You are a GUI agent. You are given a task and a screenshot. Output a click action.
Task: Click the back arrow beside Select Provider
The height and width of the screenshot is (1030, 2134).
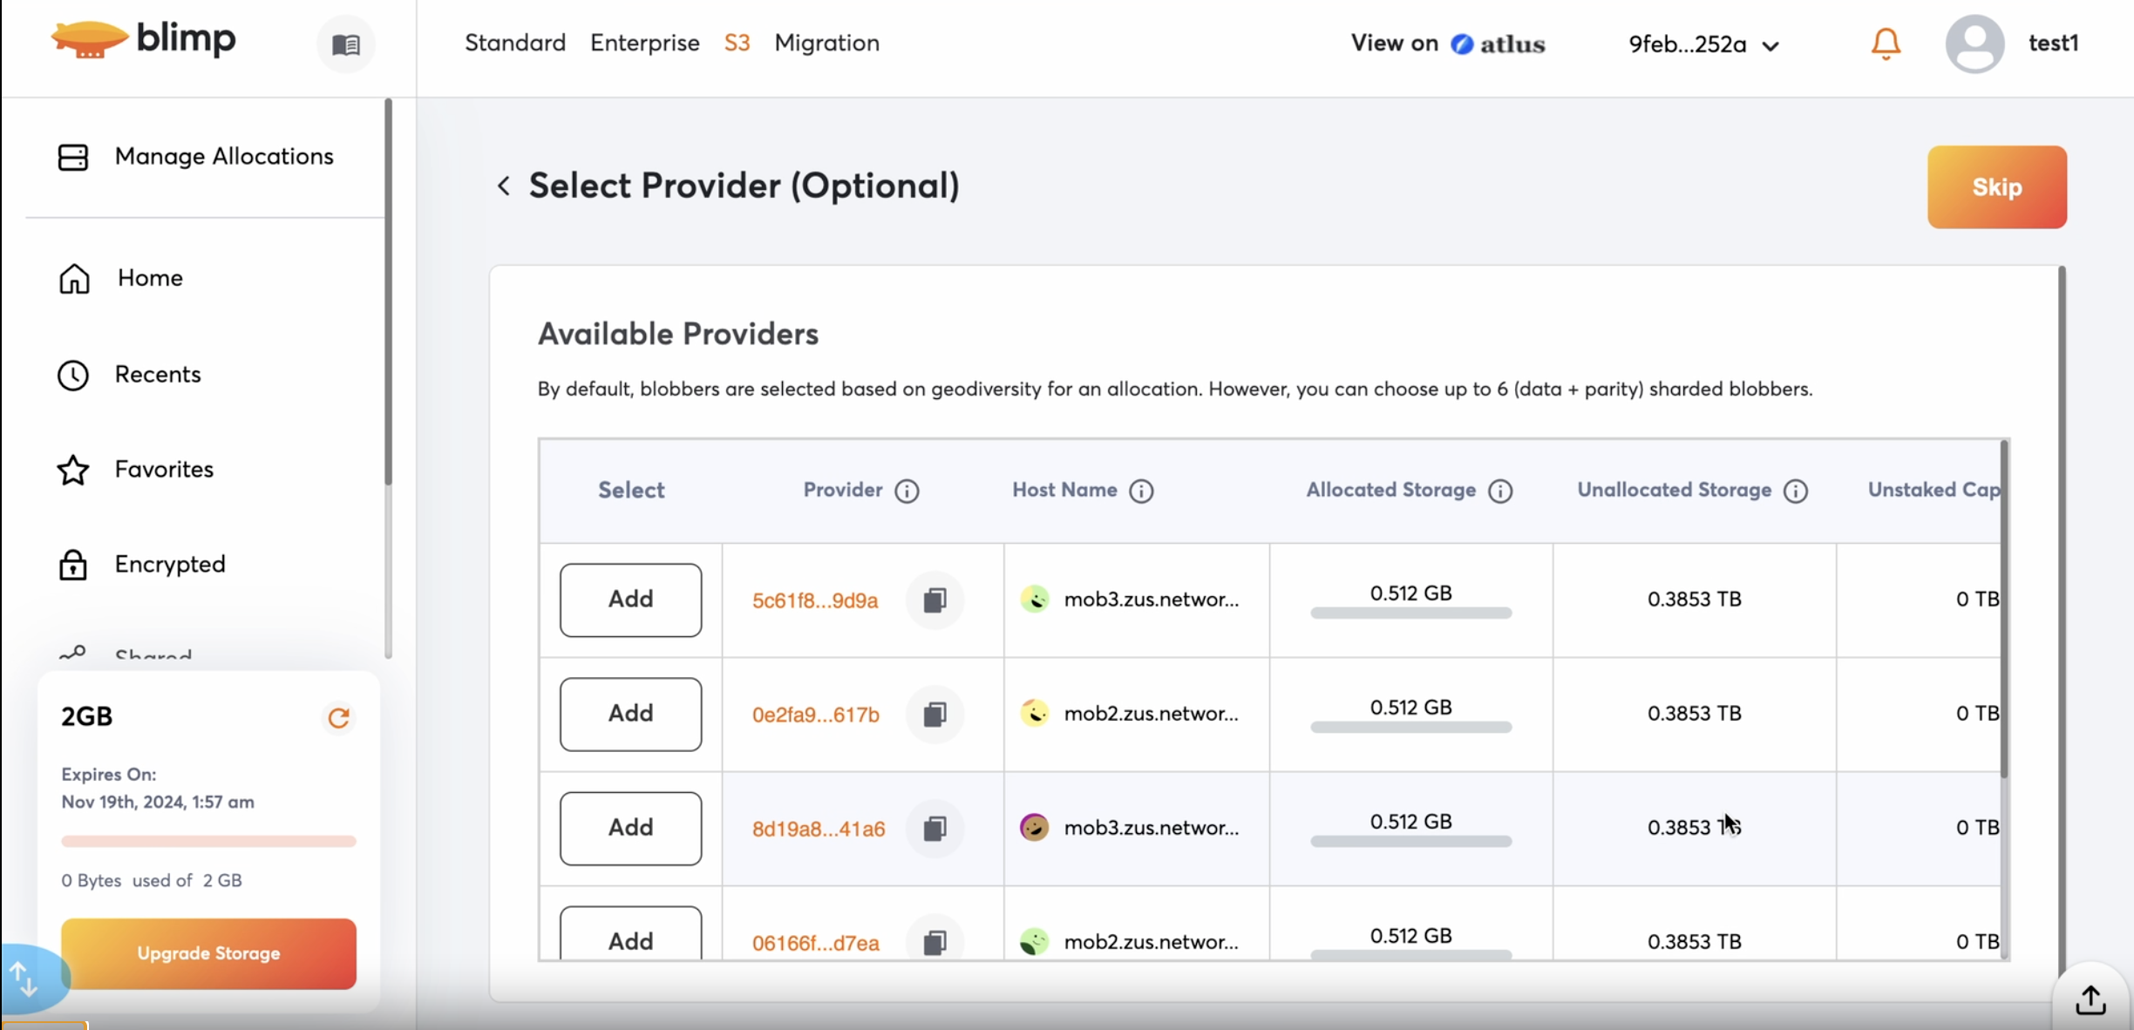click(504, 186)
